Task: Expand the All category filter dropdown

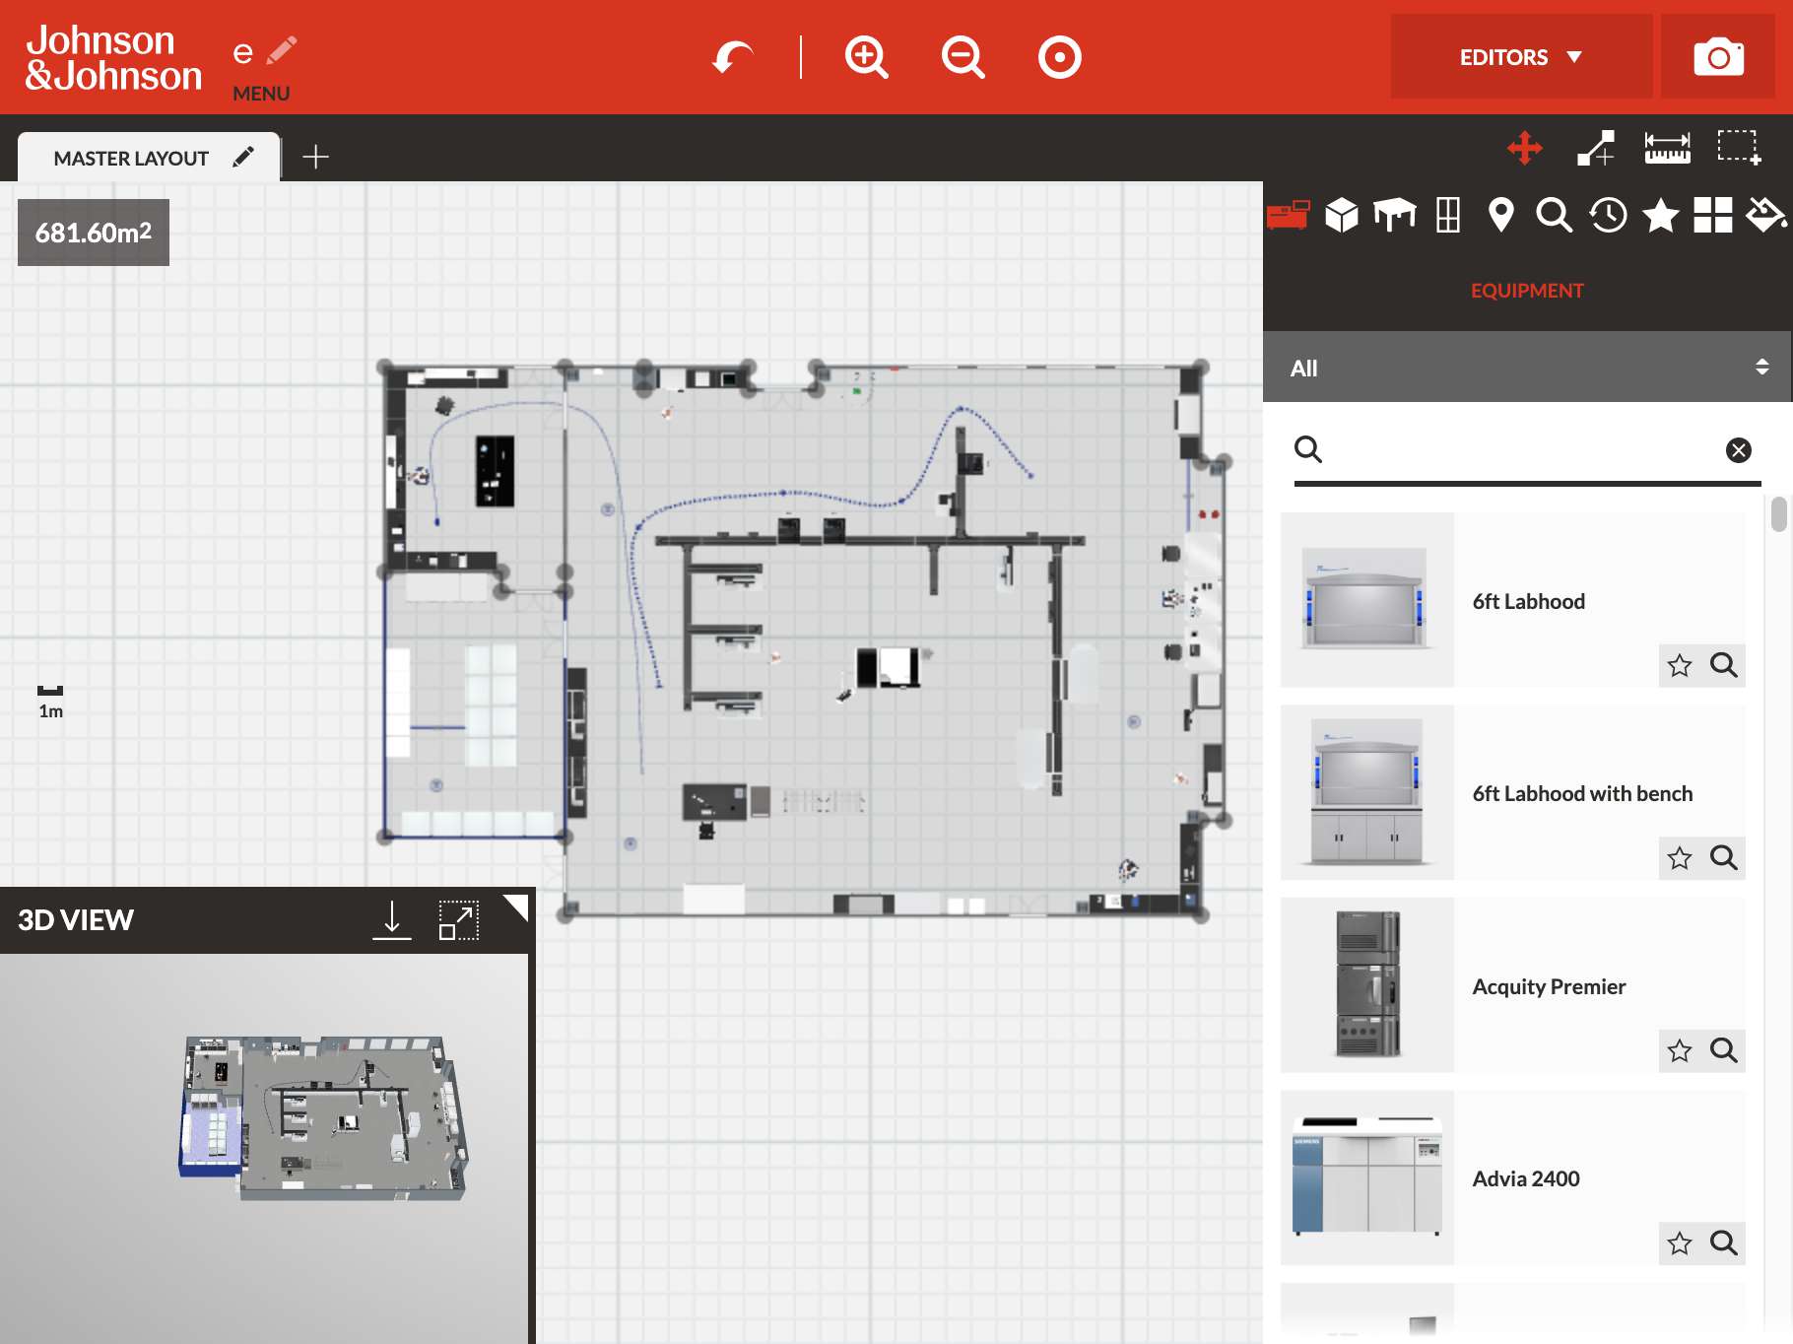Action: (x=1527, y=368)
